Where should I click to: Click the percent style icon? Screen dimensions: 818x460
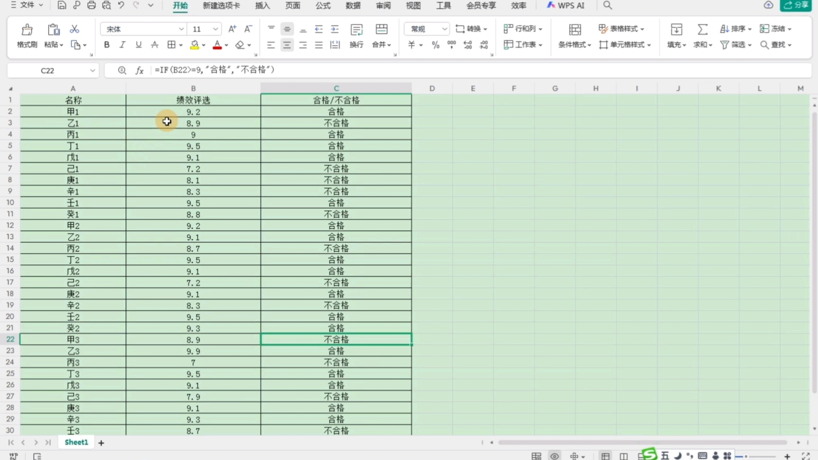(x=435, y=45)
